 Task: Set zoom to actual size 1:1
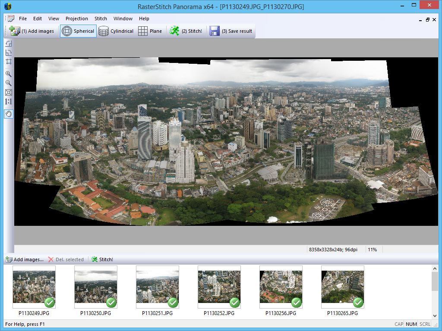coord(8,102)
